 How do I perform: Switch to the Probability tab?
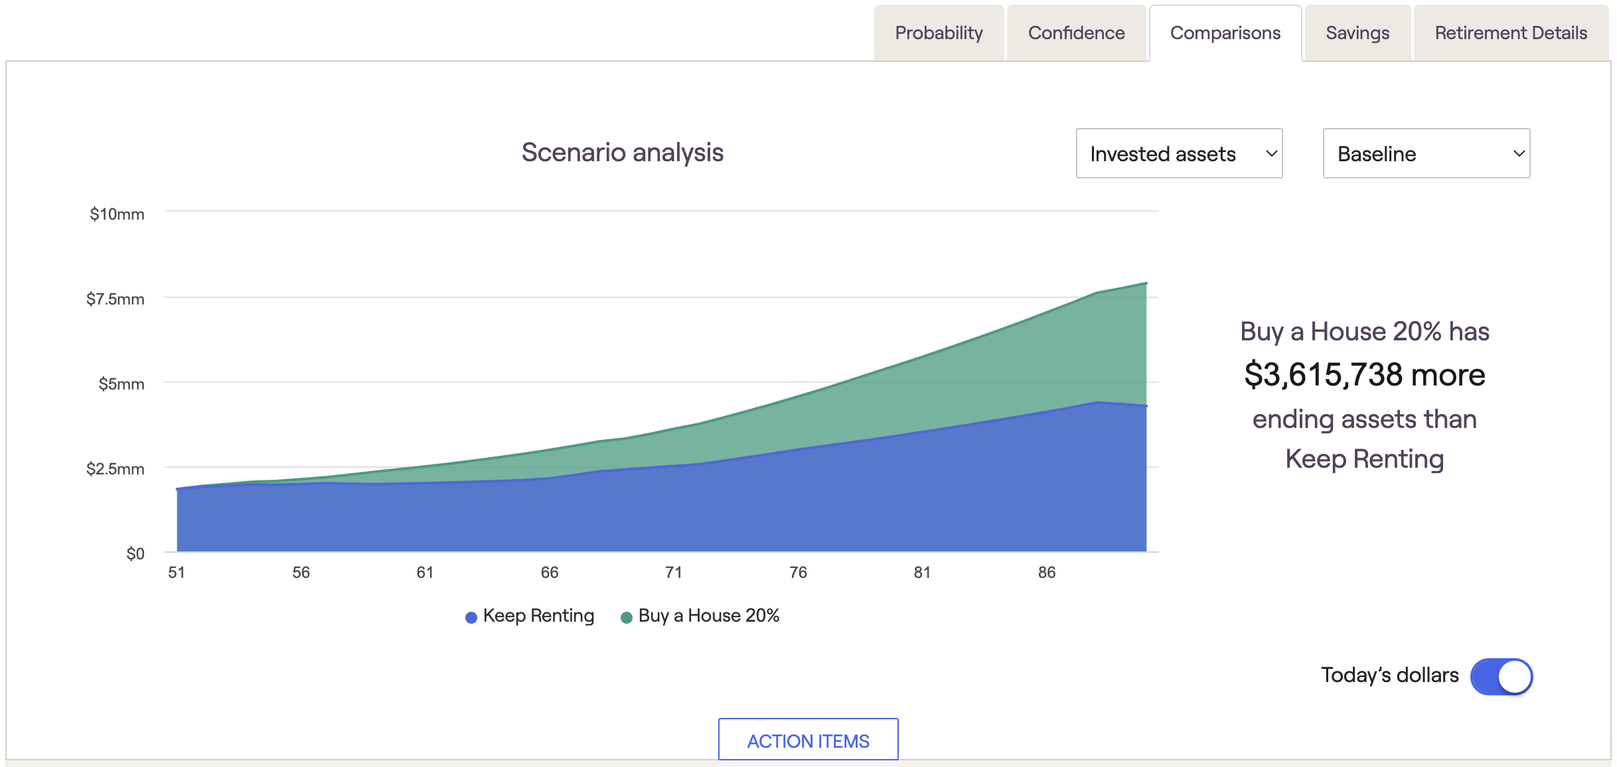pyautogui.click(x=939, y=33)
